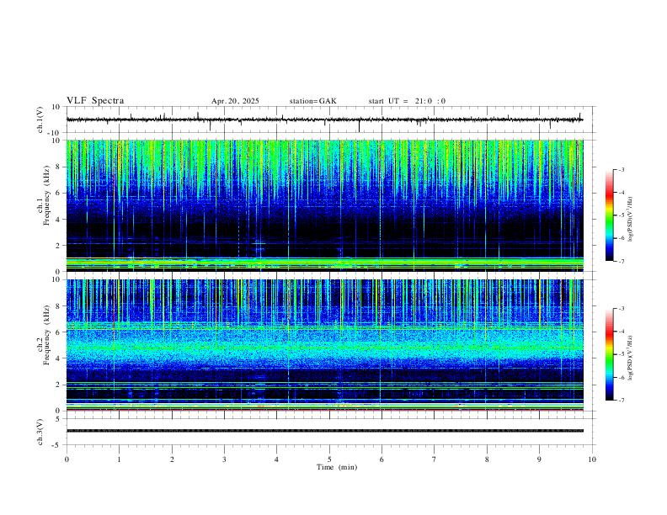
Task: Click the ch.2 spectrogram color scale bar
Action: pos(609,354)
